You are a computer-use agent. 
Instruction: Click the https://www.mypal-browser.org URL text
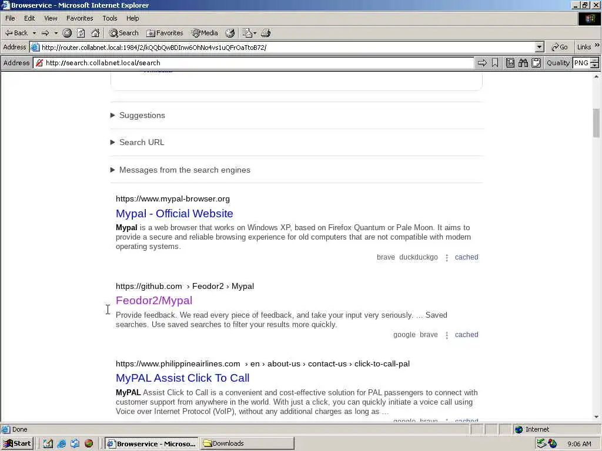173,199
